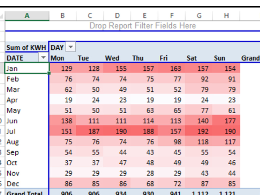Click the Sum of KWH cell
Viewport: 260px width, 195px height.
(27, 47)
